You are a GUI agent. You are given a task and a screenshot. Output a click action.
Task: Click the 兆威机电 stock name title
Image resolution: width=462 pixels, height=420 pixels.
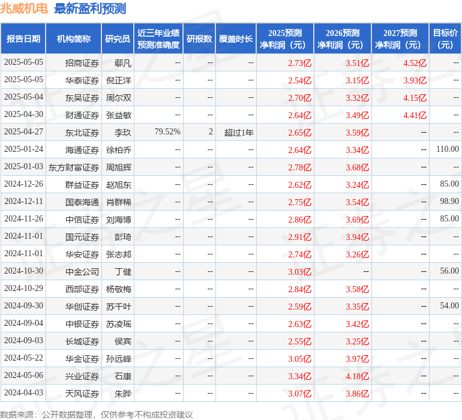(25, 9)
